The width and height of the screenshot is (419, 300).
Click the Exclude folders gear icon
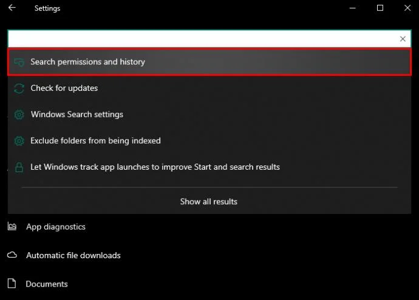(x=19, y=141)
